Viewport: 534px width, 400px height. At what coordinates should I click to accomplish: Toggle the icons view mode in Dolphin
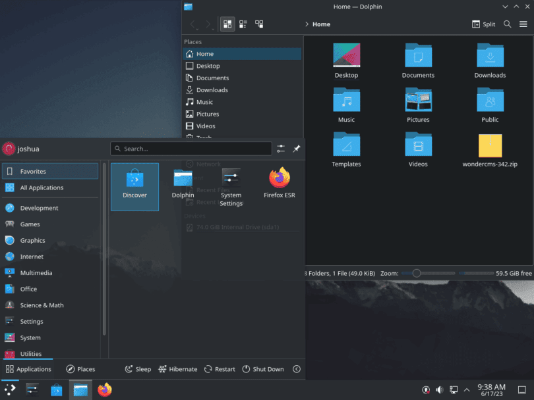point(227,24)
